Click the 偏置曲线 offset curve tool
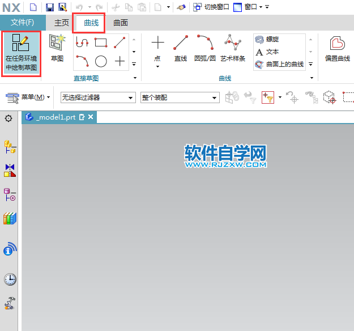Viewport: 354px width, 331px height. pyautogui.click(x=338, y=49)
